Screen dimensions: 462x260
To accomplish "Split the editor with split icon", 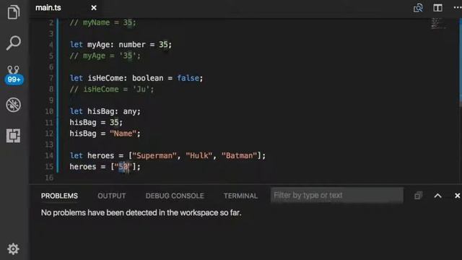I will tap(438, 8).
